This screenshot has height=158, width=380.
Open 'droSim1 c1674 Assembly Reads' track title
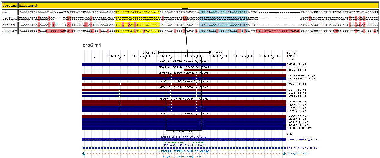click(184, 61)
